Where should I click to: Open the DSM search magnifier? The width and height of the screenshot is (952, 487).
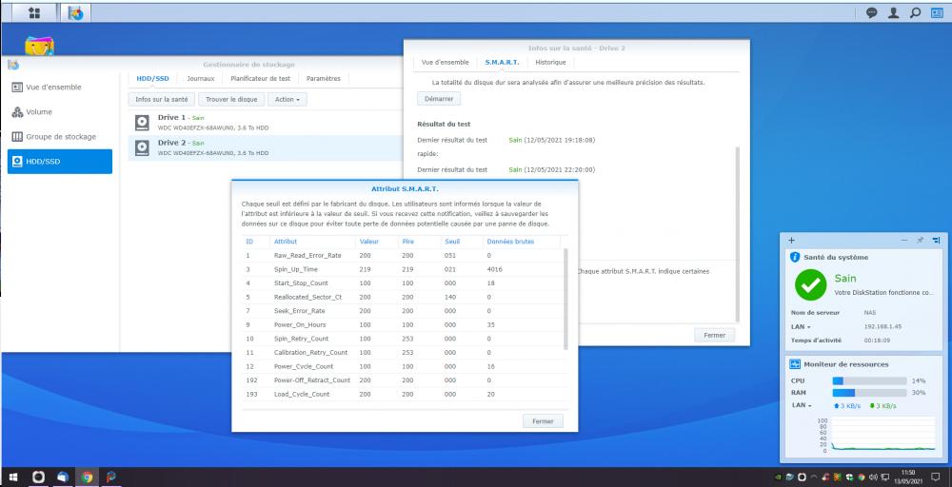tap(915, 12)
